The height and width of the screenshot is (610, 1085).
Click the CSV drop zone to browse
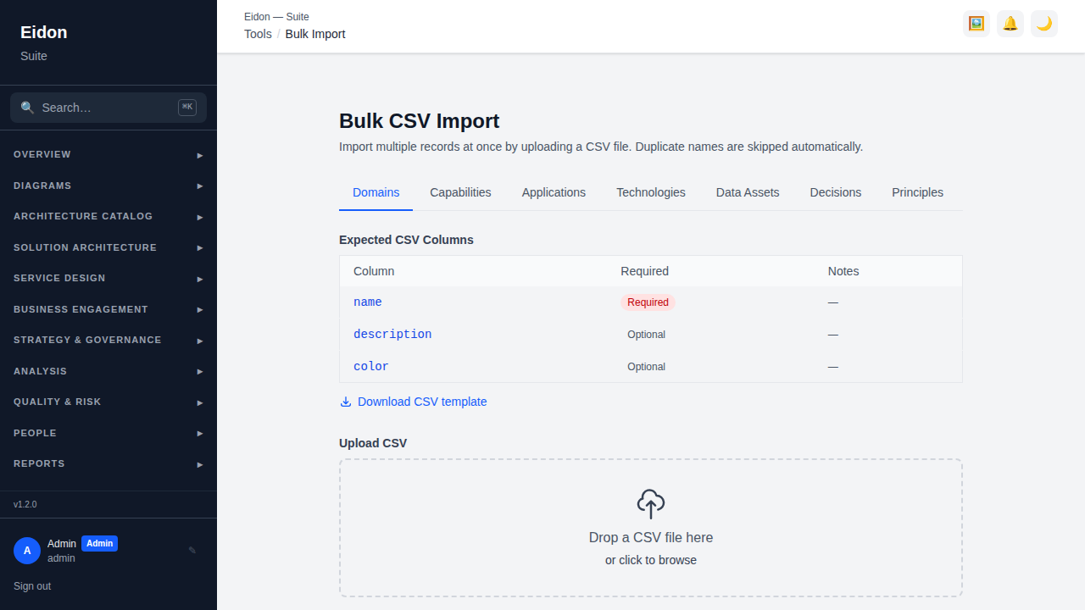click(x=651, y=528)
